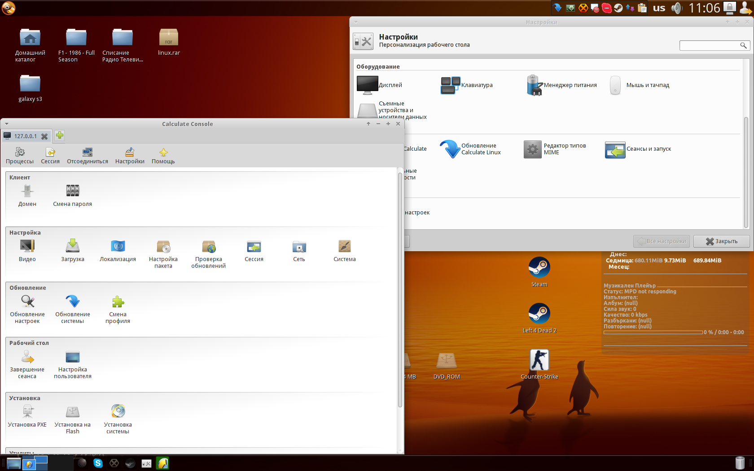Click the Steam icon in the system tray

coord(618,8)
